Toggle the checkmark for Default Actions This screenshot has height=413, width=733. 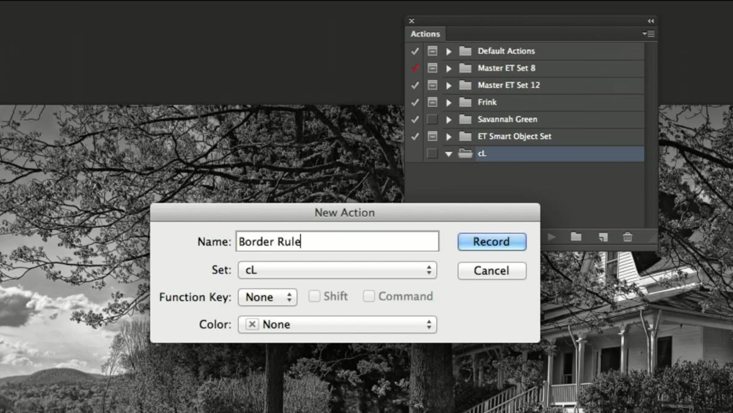coord(415,51)
